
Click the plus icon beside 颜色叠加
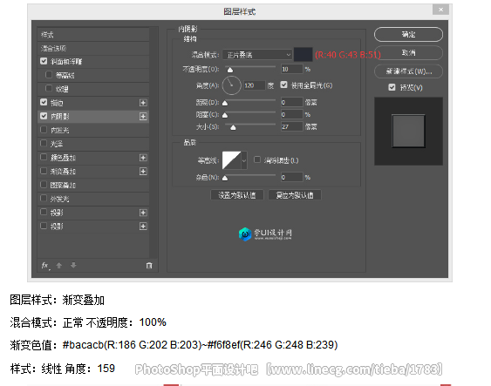[x=143, y=158]
